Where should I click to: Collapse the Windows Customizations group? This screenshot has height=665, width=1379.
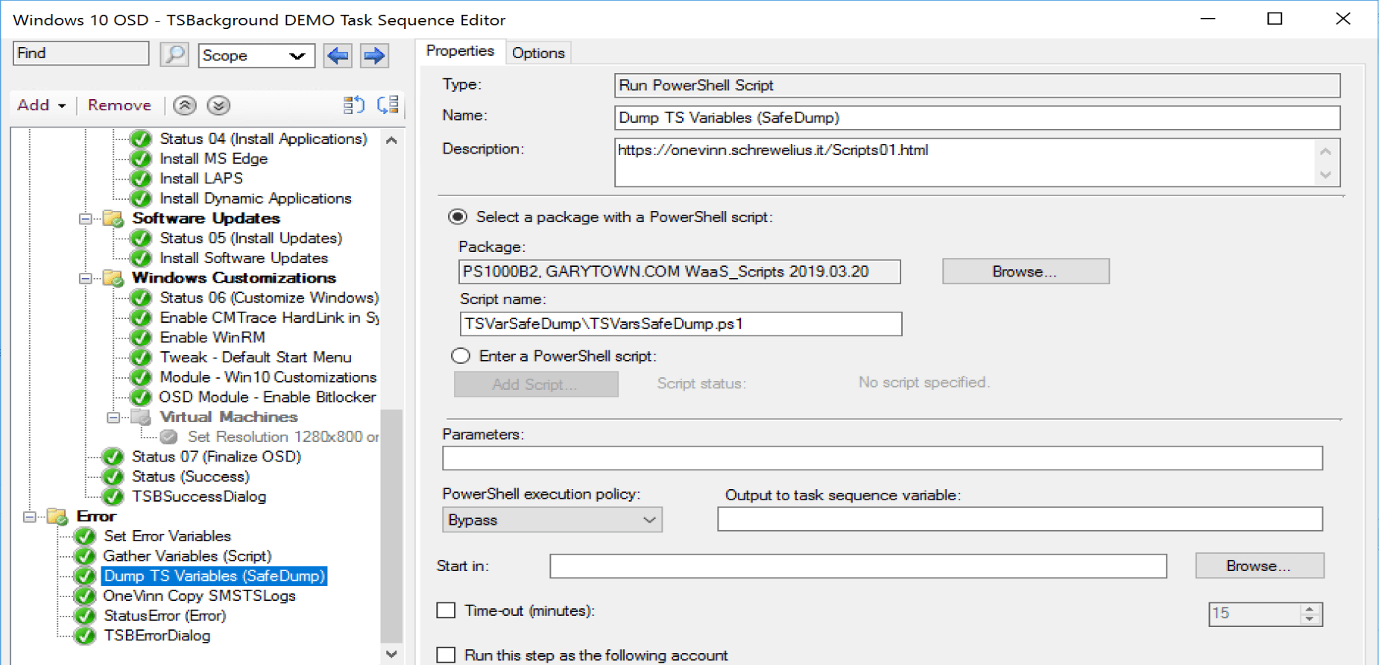pyautogui.click(x=86, y=278)
